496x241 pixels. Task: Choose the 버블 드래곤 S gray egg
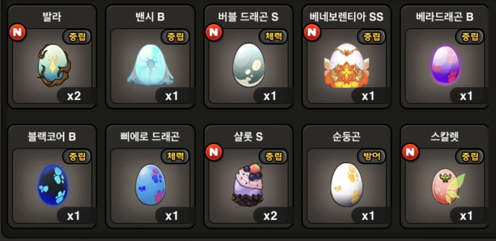(249, 65)
